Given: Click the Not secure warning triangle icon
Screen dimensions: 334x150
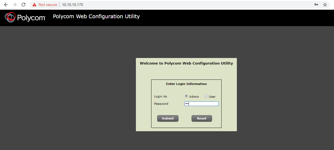Looking at the screenshot, I should (34, 5).
